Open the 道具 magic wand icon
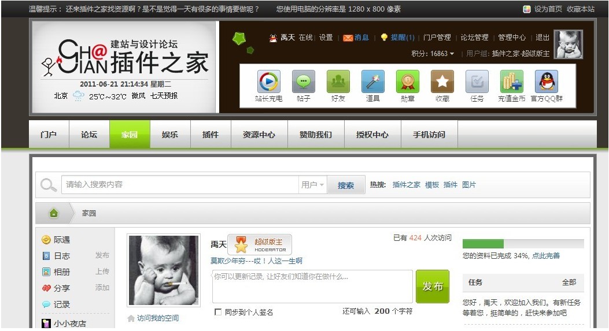 tap(373, 81)
